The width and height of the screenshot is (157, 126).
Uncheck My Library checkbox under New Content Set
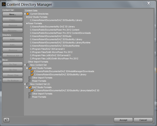point(32,75)
